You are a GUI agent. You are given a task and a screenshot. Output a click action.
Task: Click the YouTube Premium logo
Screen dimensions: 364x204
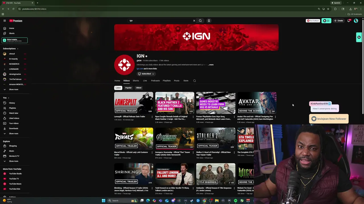(x=16, y=21)
